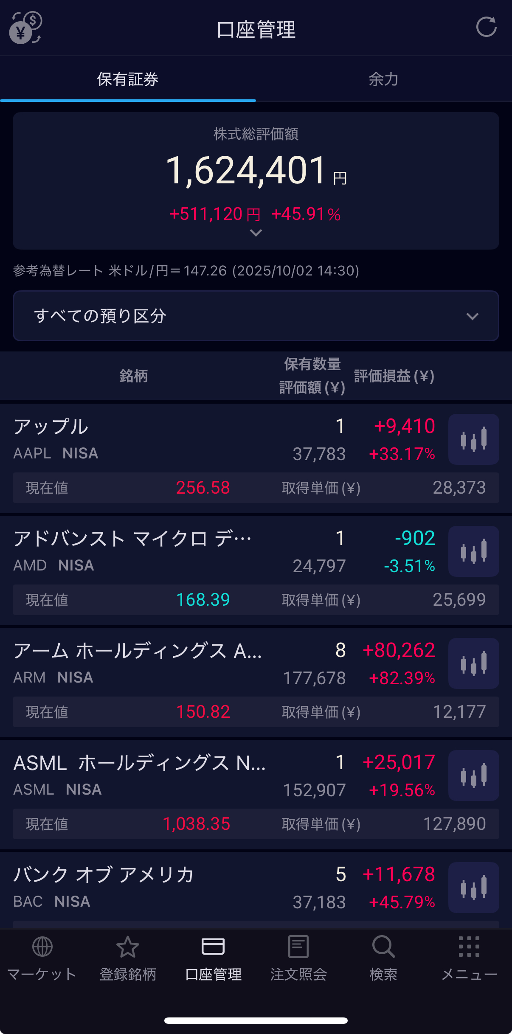Tap the currency exchange yen-dollar icon

coord(25,28)
